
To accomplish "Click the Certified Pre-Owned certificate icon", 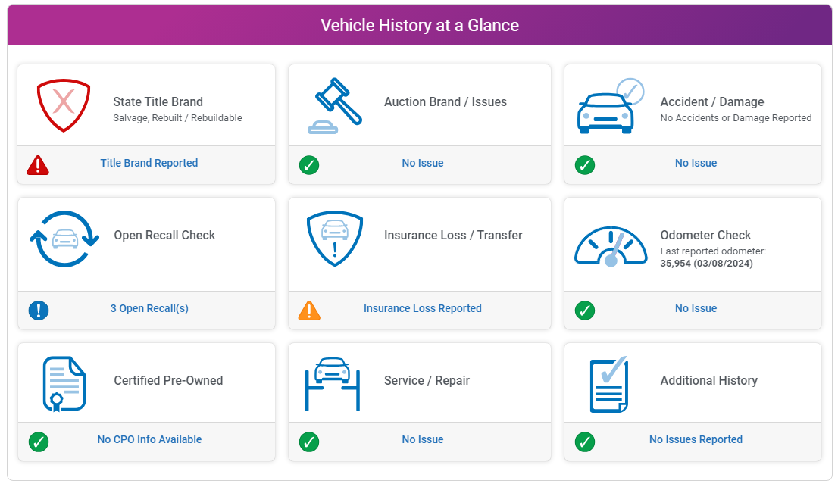I will point(64,383).
